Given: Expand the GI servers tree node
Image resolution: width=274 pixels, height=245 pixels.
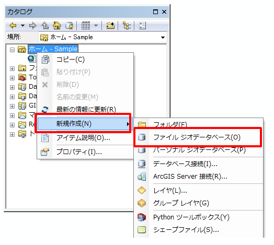Looking at the screenshot, I should pyautogui.click(x=12, y=106).
